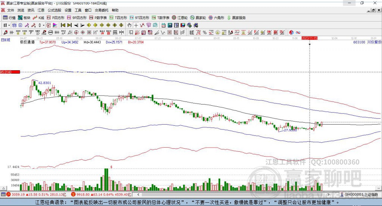Click the red pencil drawing tool
Screen dimensions: 382x206
pyautogui.click(x=5, y=33)
